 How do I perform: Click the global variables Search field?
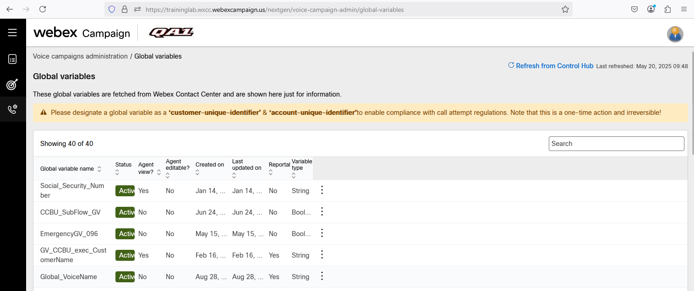point(616,144)
